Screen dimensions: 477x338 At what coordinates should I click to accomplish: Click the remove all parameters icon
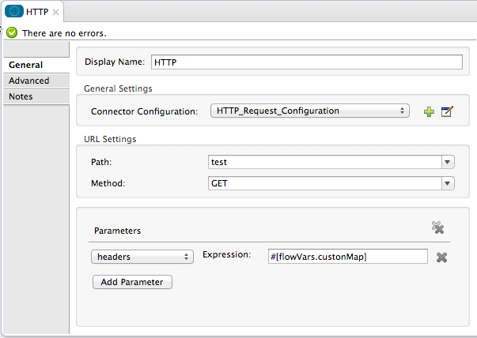[437, 227]
